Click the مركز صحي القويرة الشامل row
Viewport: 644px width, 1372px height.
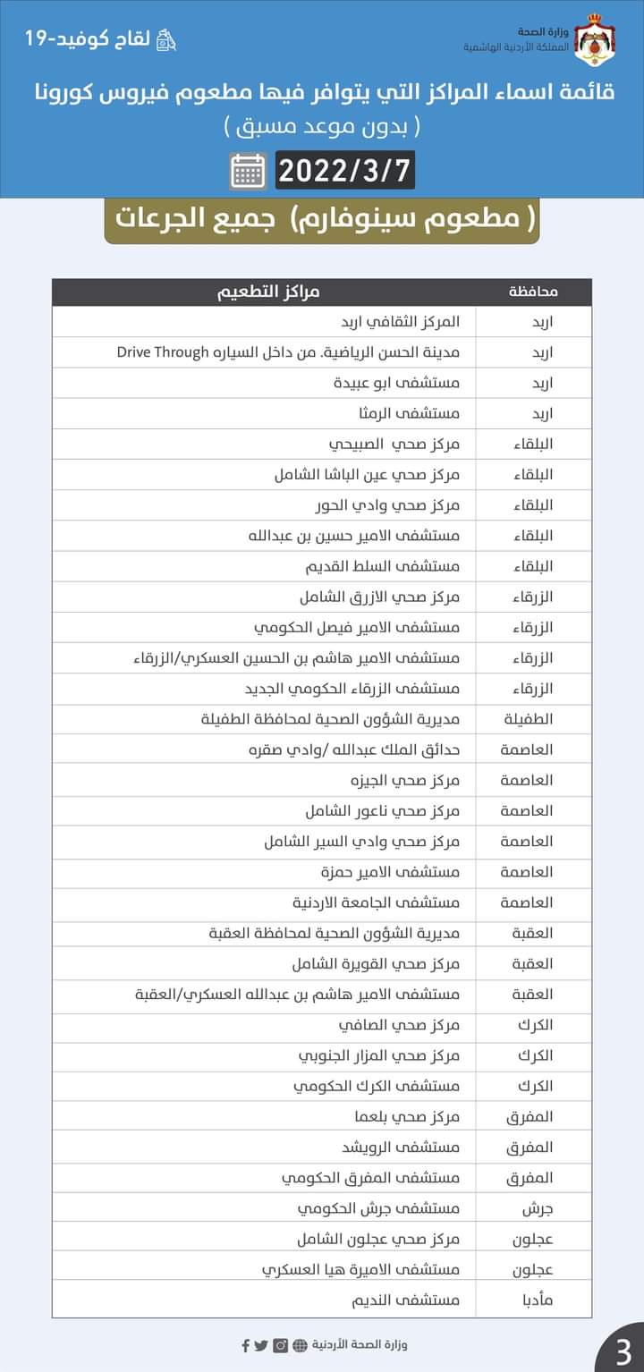pos(376,963)
